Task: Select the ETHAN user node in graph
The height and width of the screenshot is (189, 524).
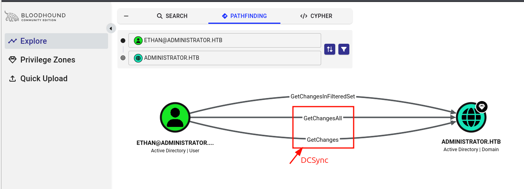Action: (x=175, y=117)
